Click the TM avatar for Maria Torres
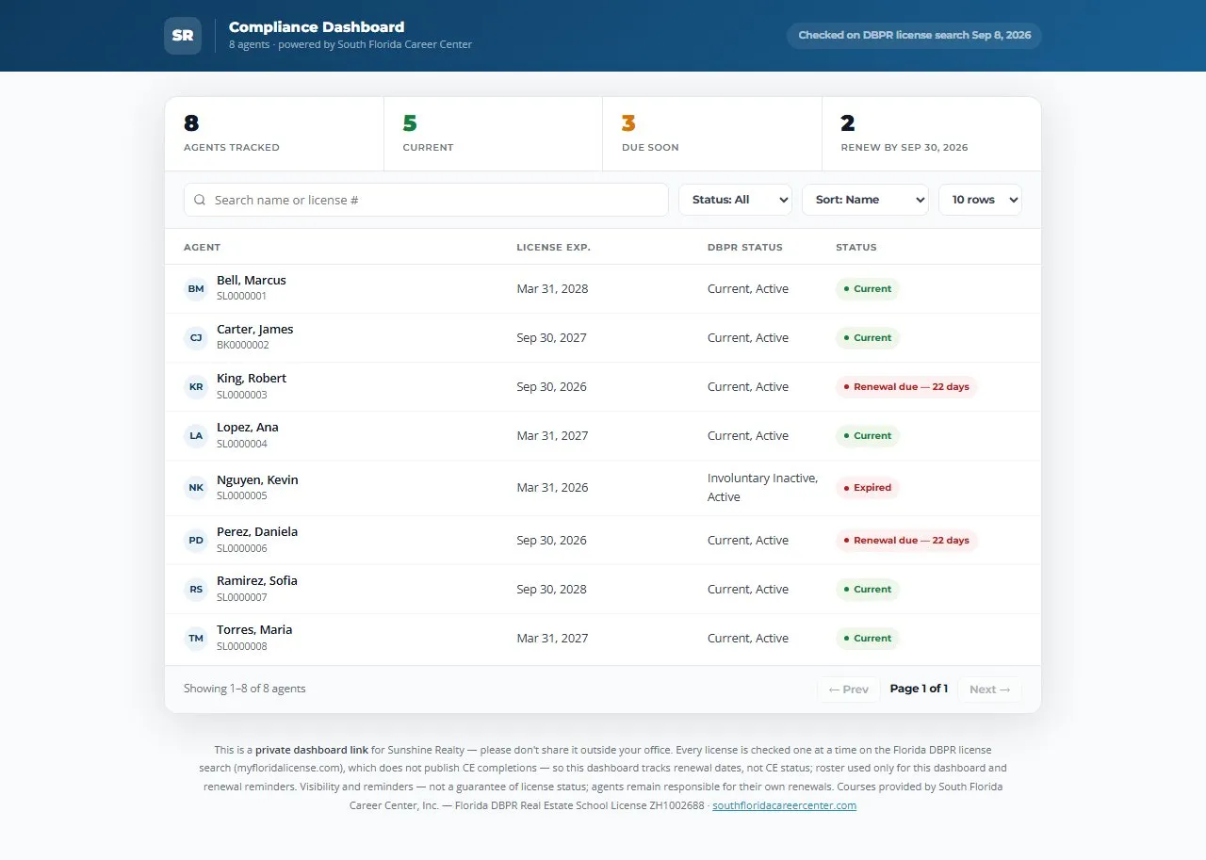 click(x=195, y=638)
